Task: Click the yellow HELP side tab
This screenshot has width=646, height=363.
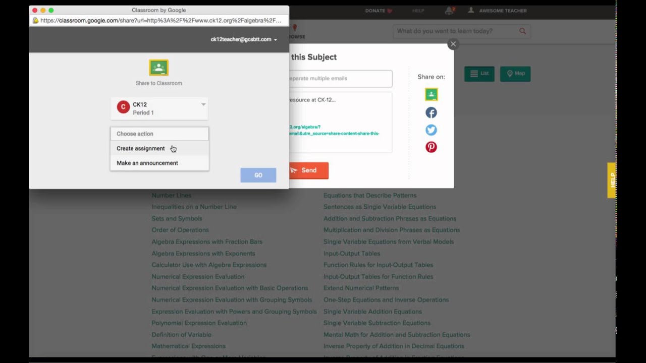Action: (x=611, y=180)
